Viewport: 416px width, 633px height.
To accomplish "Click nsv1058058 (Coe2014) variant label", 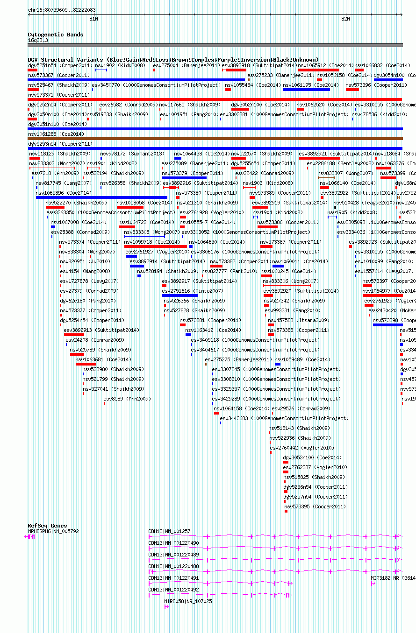I will click(x=144, y=203).
